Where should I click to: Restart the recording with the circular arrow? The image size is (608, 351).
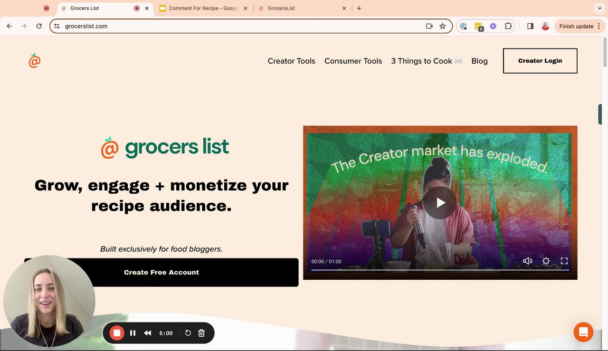coord(188,333)
